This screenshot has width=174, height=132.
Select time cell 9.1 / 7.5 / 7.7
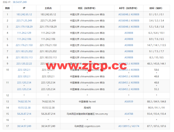[x=157, y=51]
